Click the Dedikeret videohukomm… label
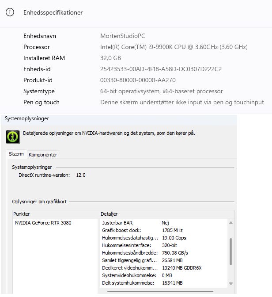 coord(130,268)
